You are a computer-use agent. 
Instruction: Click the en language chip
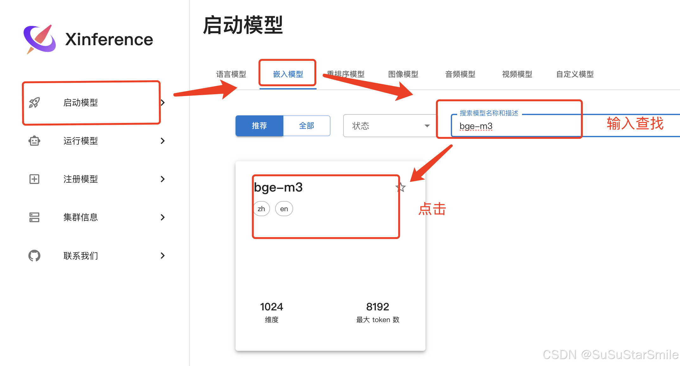(x=284, y=209)
